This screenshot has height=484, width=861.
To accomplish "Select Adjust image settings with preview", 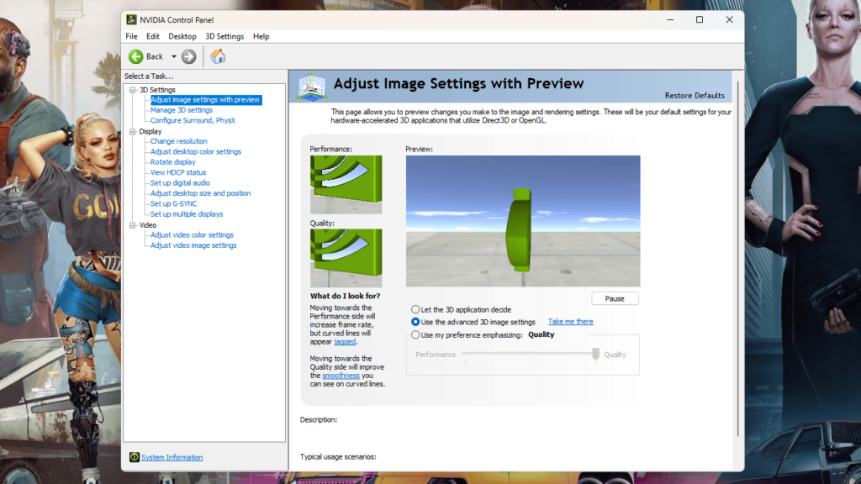I will click(205, 100).
